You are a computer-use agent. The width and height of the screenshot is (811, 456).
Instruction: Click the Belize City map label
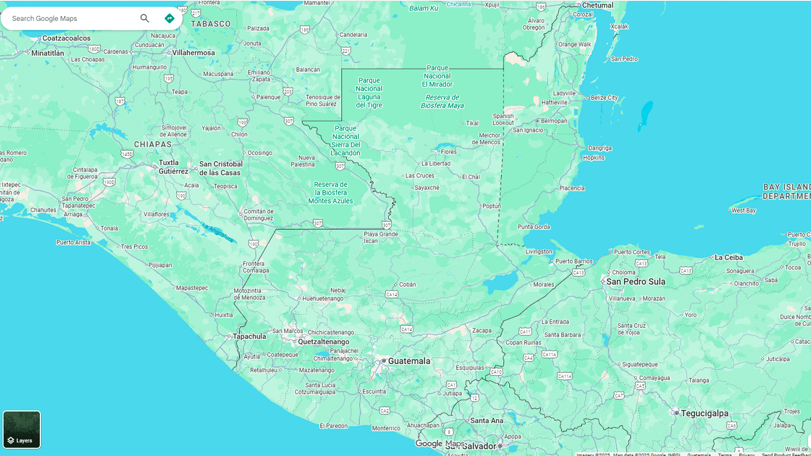(x=604, y=98)
